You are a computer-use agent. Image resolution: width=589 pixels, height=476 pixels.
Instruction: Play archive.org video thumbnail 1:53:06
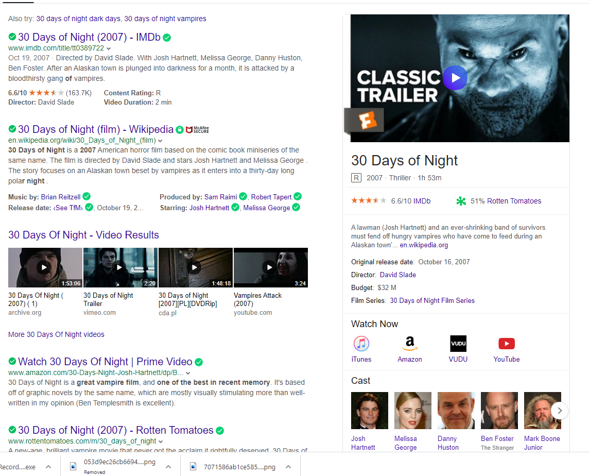[45, 268]
